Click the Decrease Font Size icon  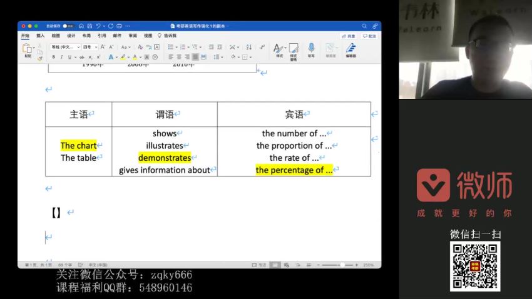click(x=111, y=47)
